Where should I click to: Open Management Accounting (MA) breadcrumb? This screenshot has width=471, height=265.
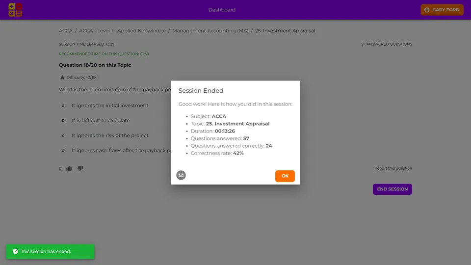click(210, 31)
